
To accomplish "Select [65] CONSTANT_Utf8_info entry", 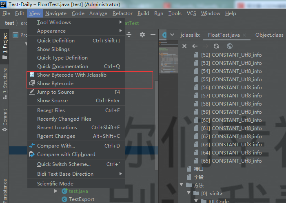I will (x=231, y=161).
